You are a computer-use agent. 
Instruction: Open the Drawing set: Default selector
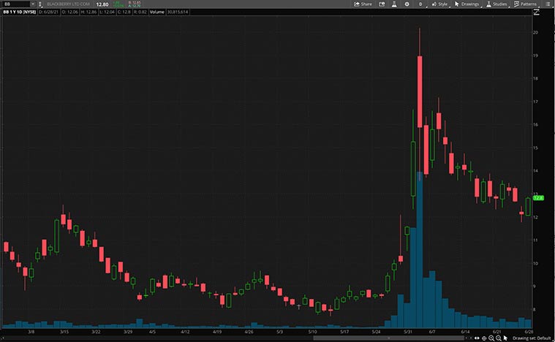coord(531,338)
